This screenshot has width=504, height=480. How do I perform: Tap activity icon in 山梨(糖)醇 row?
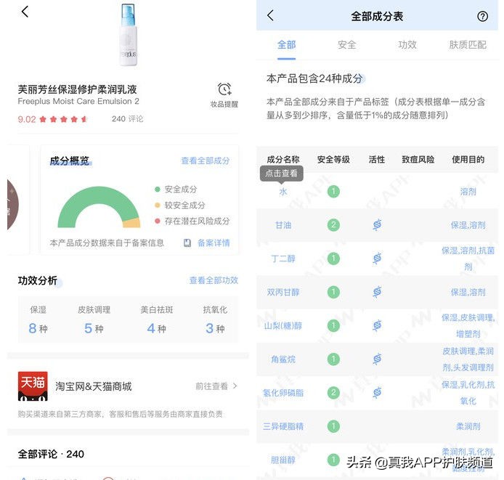[x=377, y=325]
